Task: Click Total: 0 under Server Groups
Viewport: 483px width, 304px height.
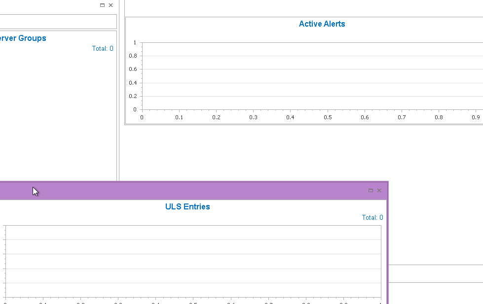Action: click(x=103, y=49)
